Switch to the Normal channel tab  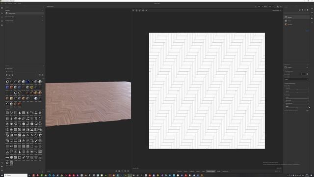click(185, 171)
